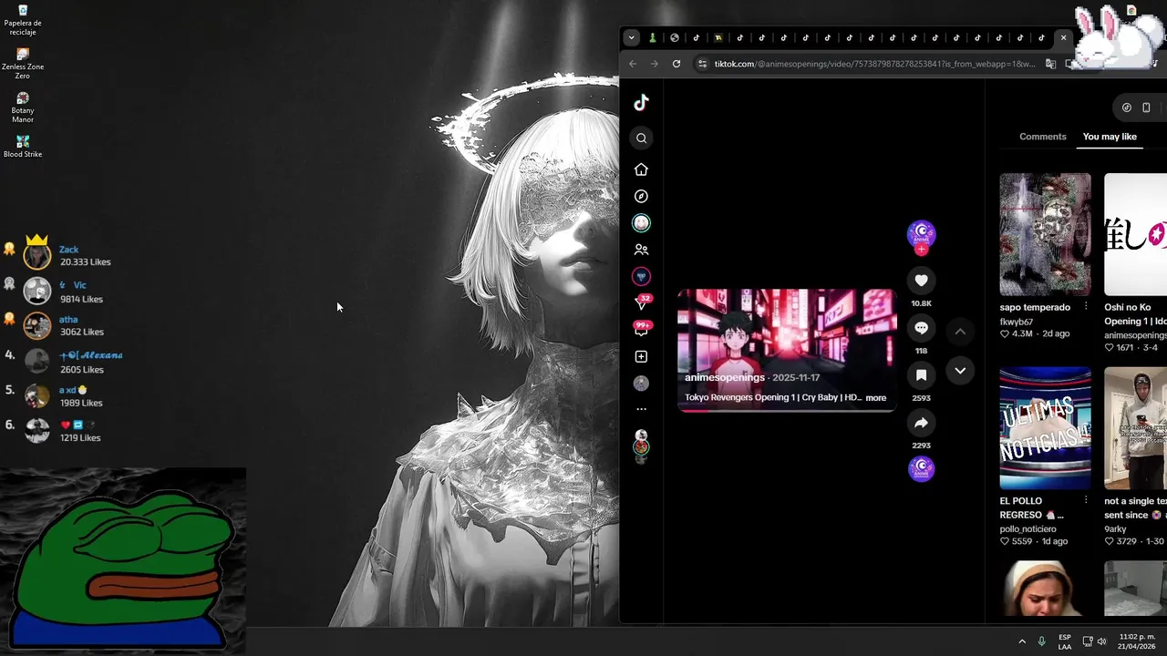Open the three-dots More menu in sidebar
Screen dimensions: 1167x656
[641, 409]
